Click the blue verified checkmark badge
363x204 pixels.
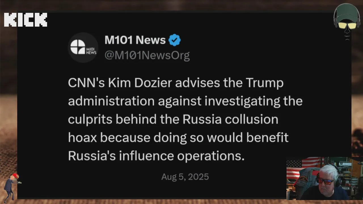[174, 40]
